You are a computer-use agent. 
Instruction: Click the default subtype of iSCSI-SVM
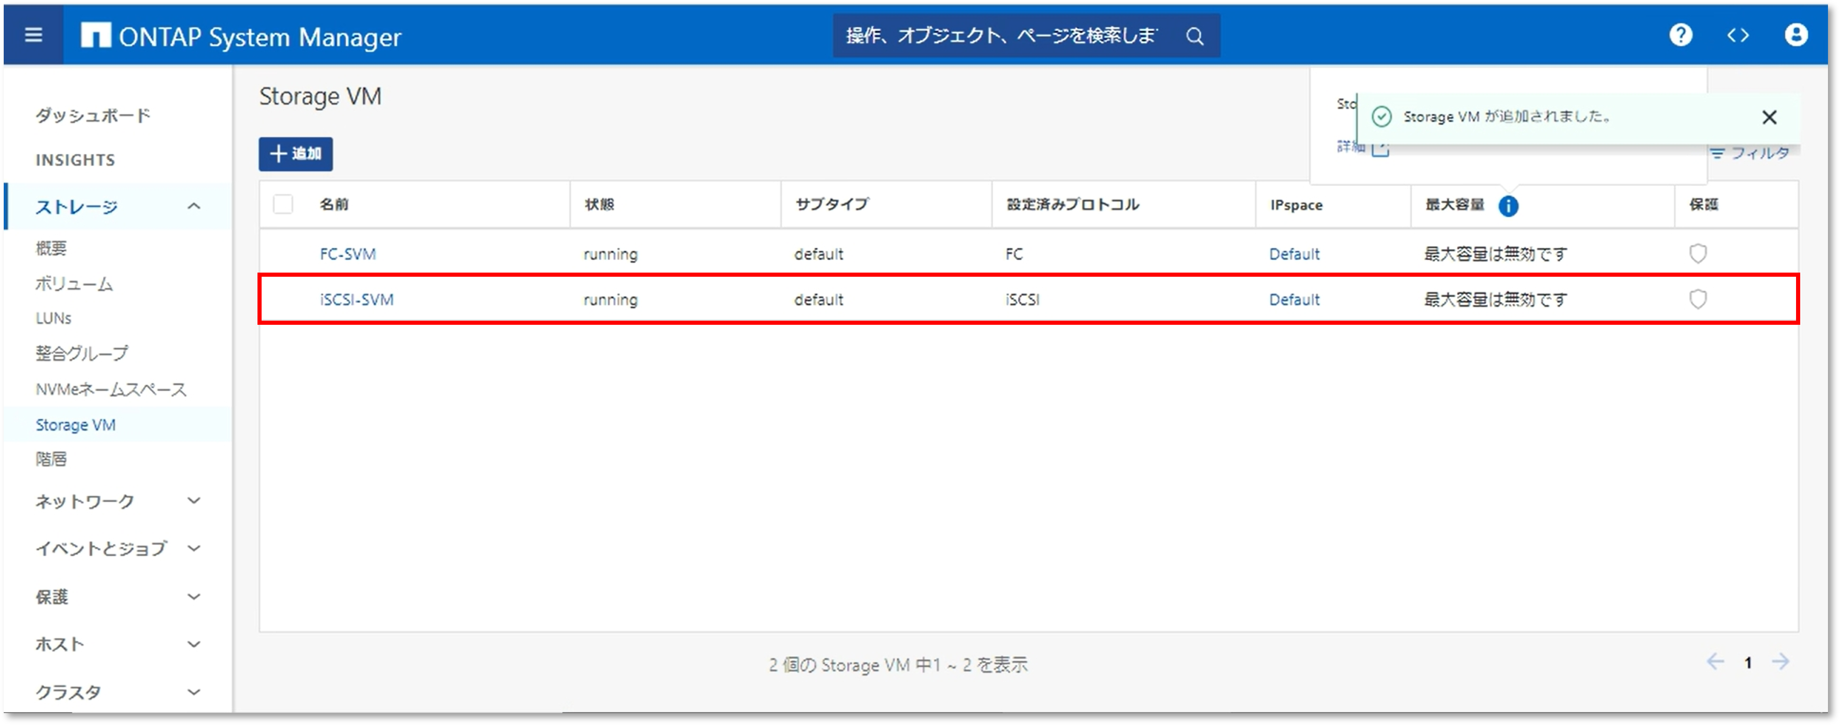818,300
